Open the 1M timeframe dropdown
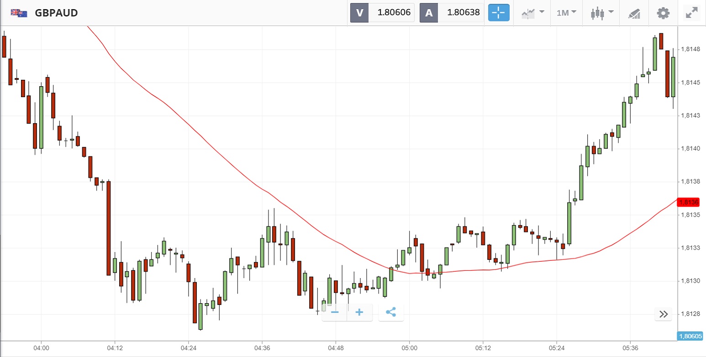Viewport: 706px width, 357px height. click(x=566, y=13)
